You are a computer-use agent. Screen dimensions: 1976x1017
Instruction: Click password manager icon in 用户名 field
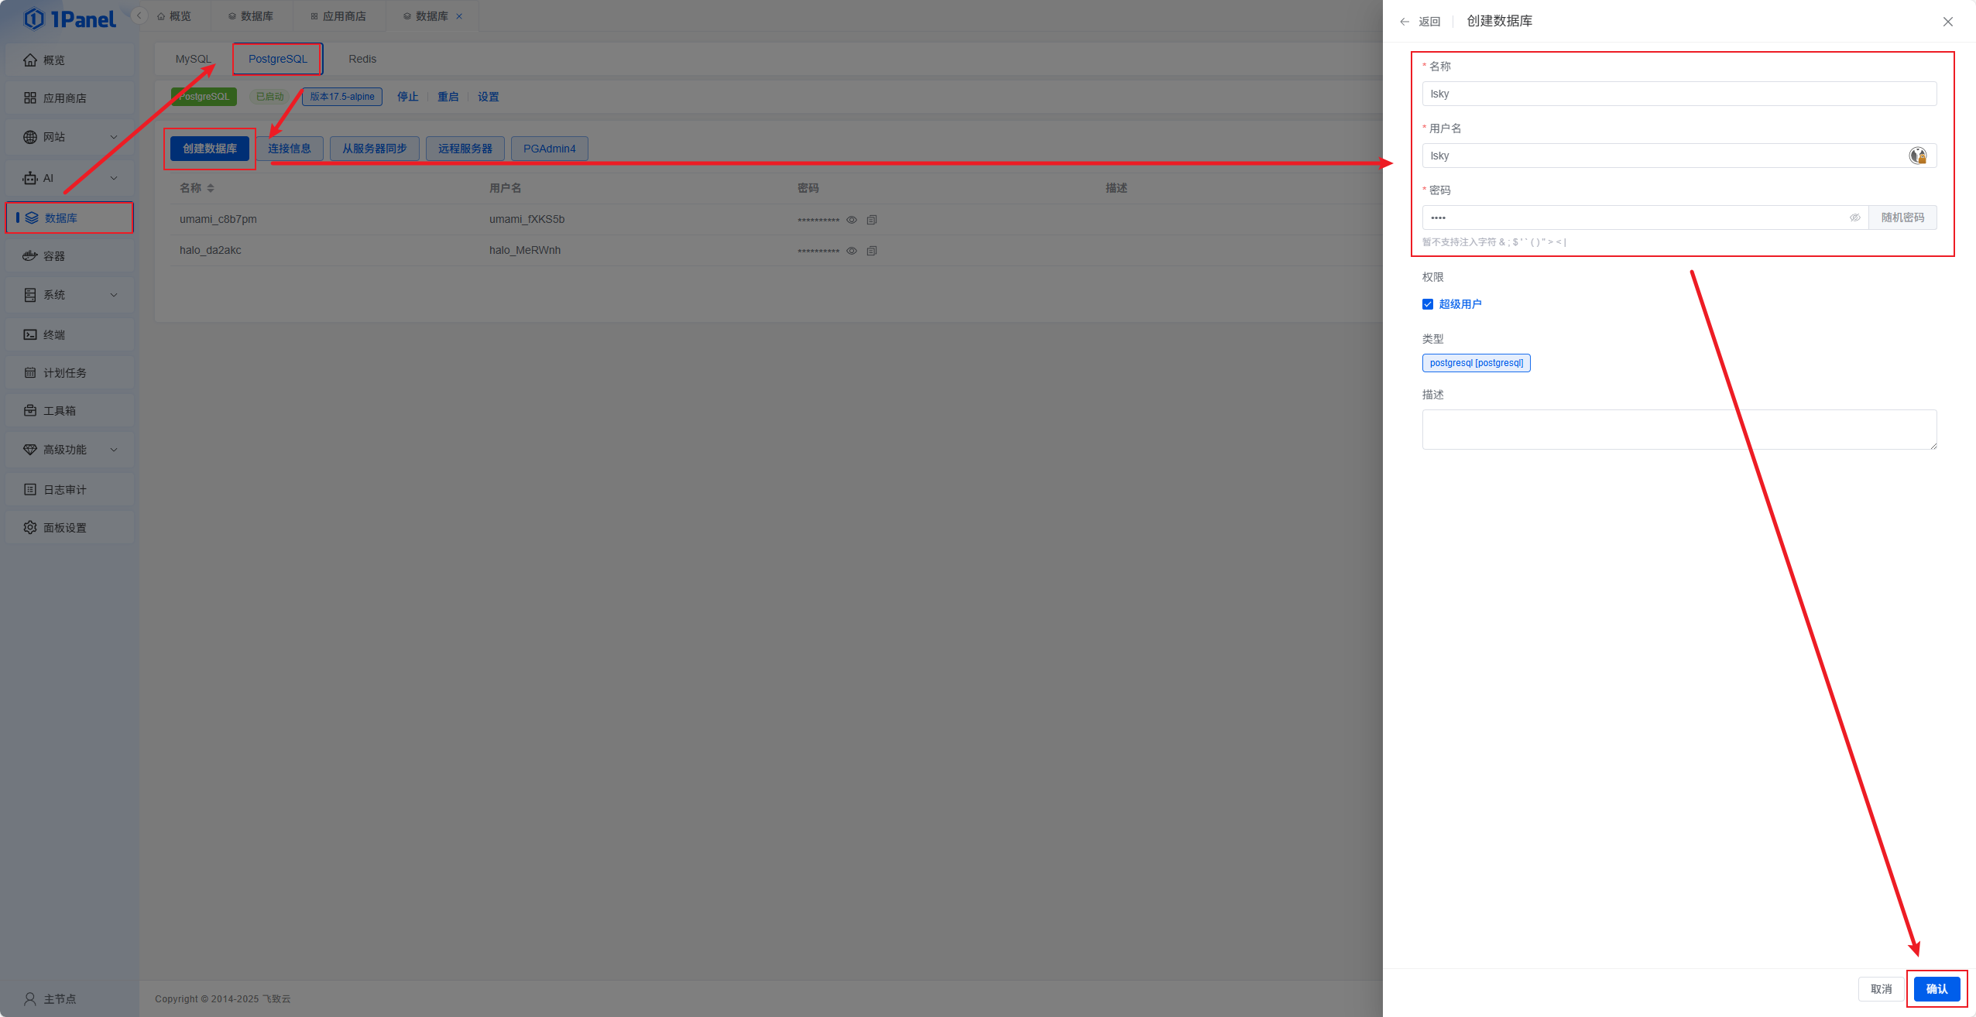(1918, 156)
